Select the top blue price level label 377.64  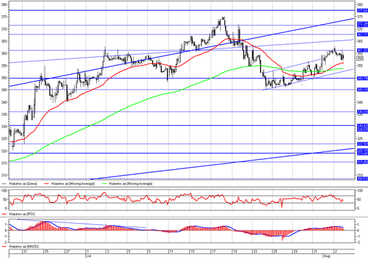point(362,10)
